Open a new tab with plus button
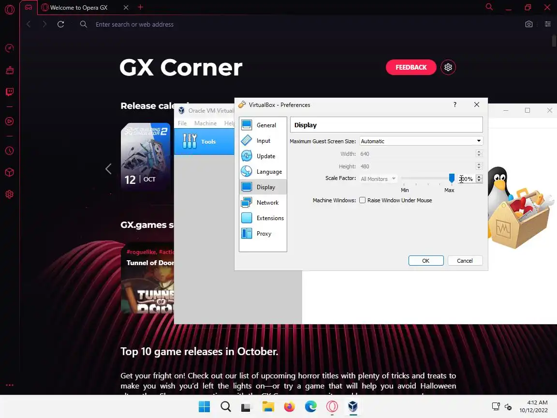Image resolution: width=557 pixels, height=418 pixels. click(141, 7)
